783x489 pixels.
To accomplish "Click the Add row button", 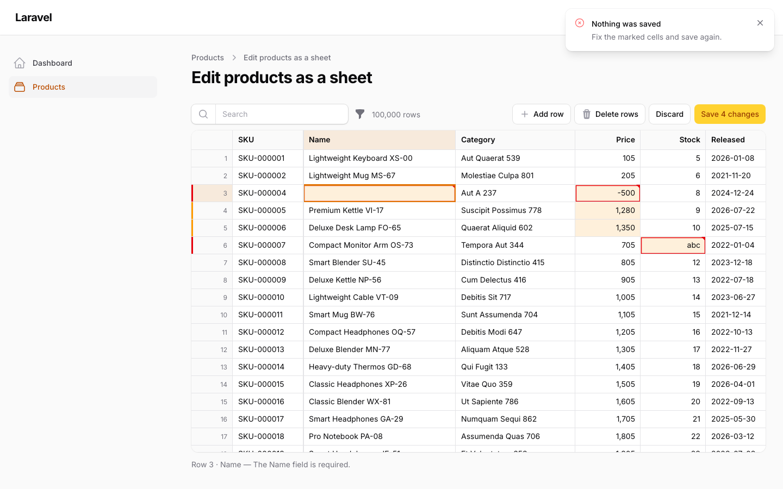I will [x=542, y=114].
